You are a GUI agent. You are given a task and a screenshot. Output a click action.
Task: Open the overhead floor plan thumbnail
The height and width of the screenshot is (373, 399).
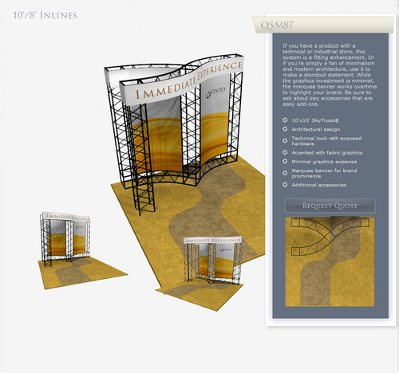330,261
